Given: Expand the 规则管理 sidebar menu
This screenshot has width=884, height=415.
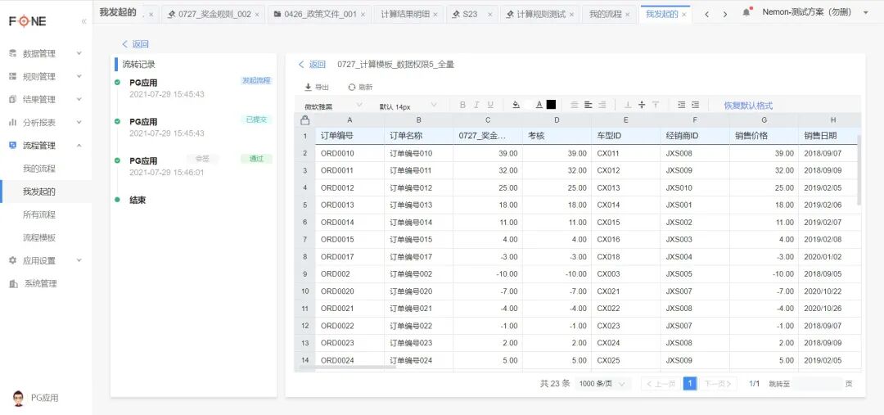Looking at the screenshot, I should point(46,77).
